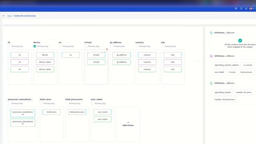Click the total cores mapped field
Image resolution: width=256 pixels, height=144 pixels.
[52, 112]
